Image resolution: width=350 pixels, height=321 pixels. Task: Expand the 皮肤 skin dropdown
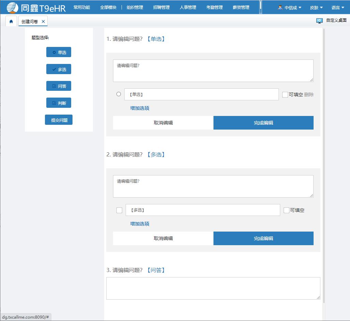(316, 7)
